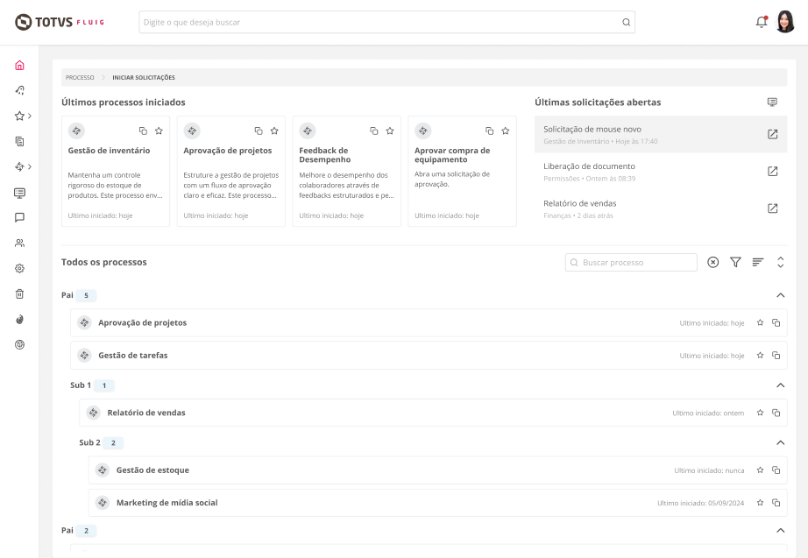The height and width of the screenshot is (558, 808).
Task: Open the sort order icon
Action: [x=758, y=262]
